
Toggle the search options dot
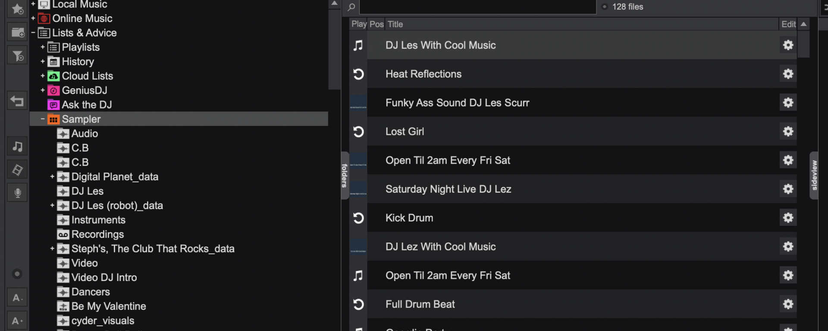tap(605, 7)
